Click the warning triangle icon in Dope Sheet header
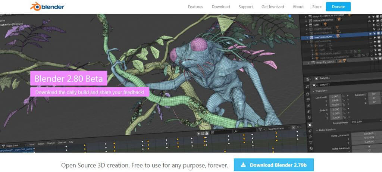This screenshot has width=382, height=172. 207,133
